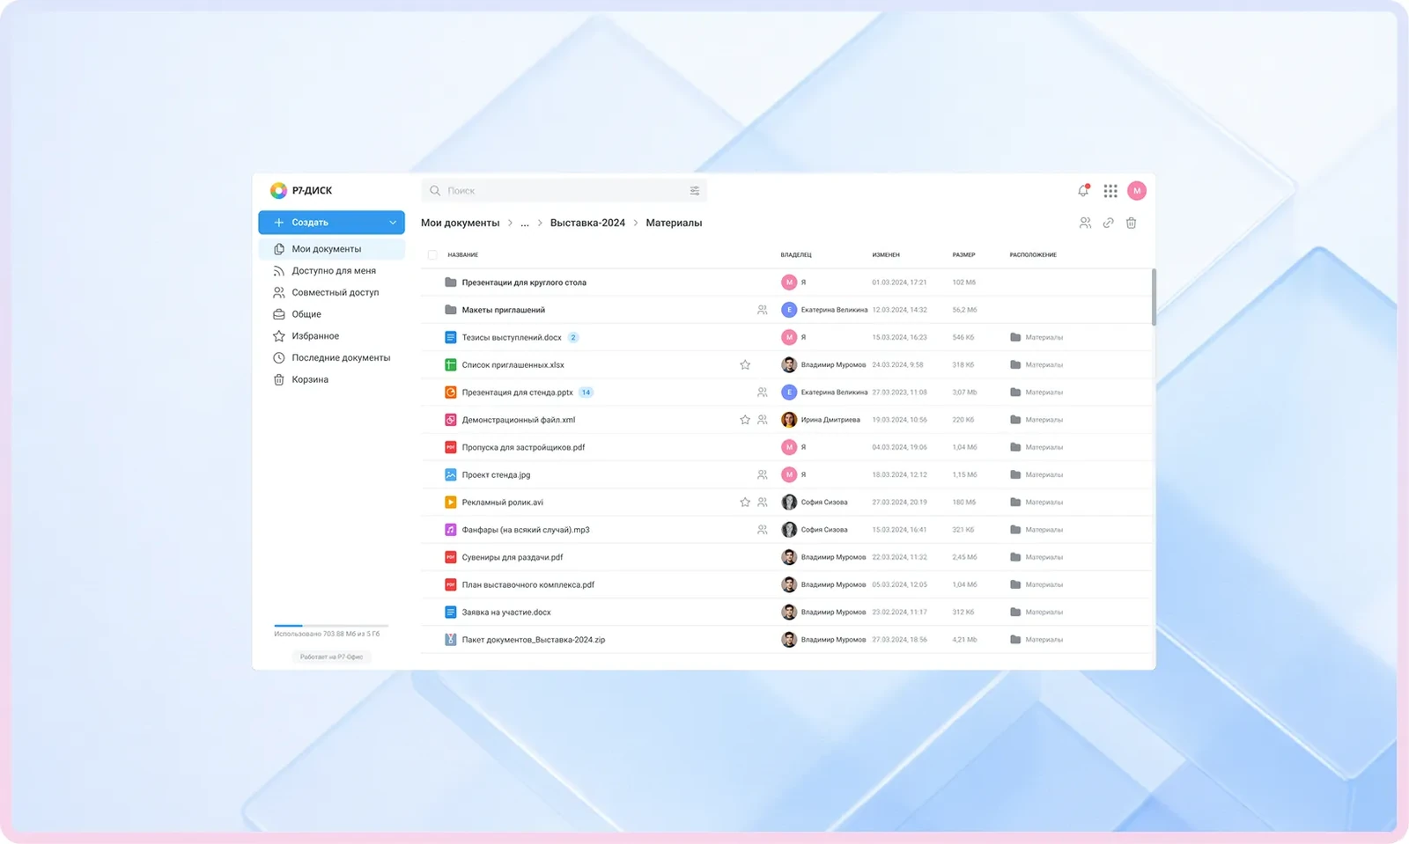Open Мои документы in sidebar
The image size is (1409, 844).
331,249
